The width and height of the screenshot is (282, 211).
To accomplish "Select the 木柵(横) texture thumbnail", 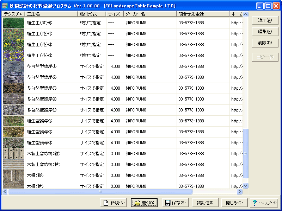I will (x=13, y=185).
